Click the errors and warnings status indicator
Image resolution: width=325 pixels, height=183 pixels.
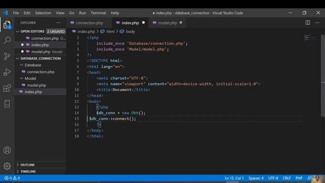coord(12,178)
